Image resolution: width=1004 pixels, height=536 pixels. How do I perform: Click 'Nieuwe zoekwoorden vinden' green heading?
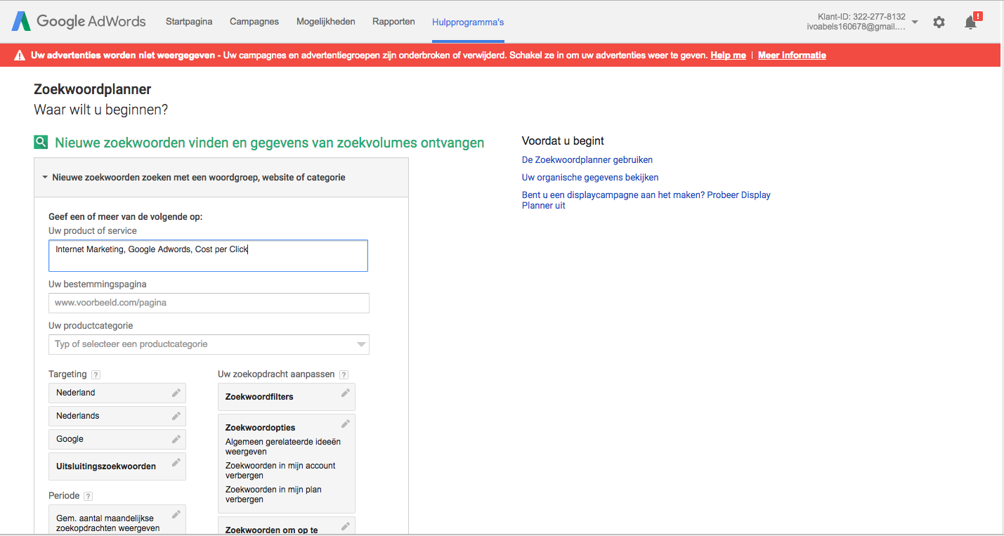pos(270,143)
